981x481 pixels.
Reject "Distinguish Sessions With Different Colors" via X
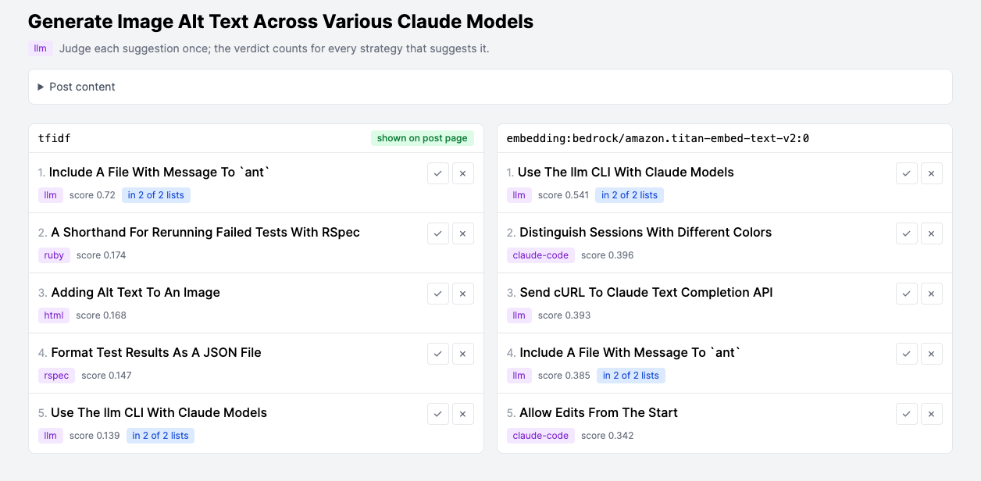click(x=932, y=233)
